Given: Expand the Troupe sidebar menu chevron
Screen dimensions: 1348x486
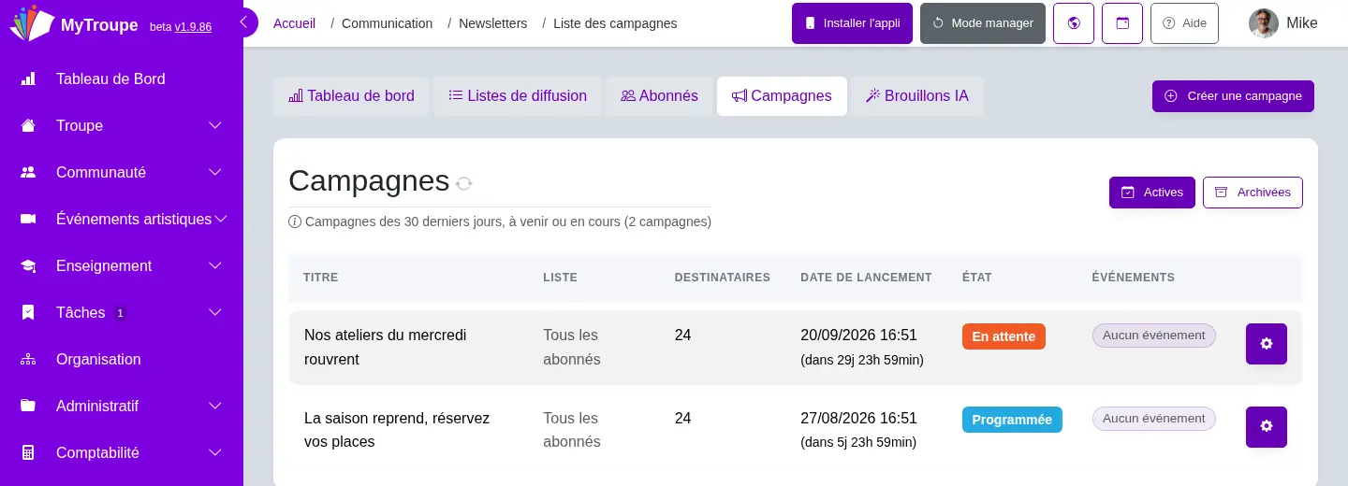Looking at the screenshot, I should coord(214,126).
